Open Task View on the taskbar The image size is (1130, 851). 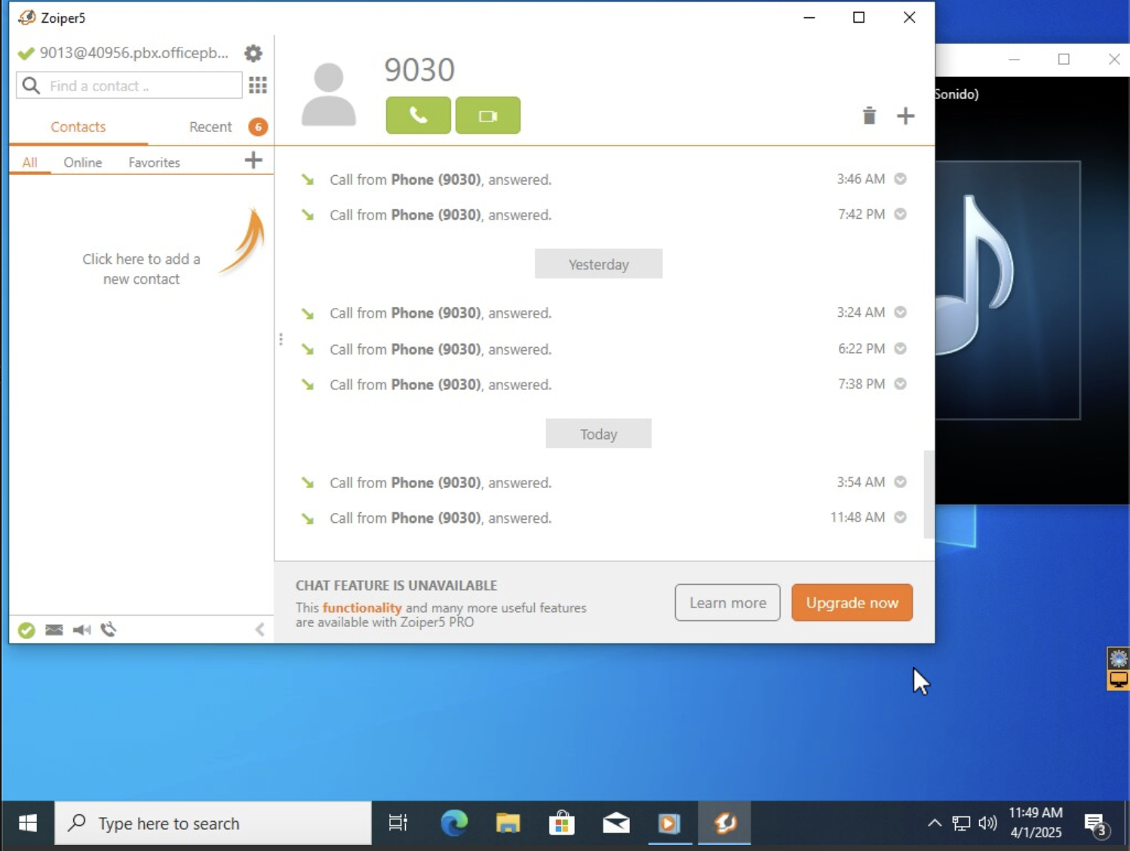pos(398,823)
